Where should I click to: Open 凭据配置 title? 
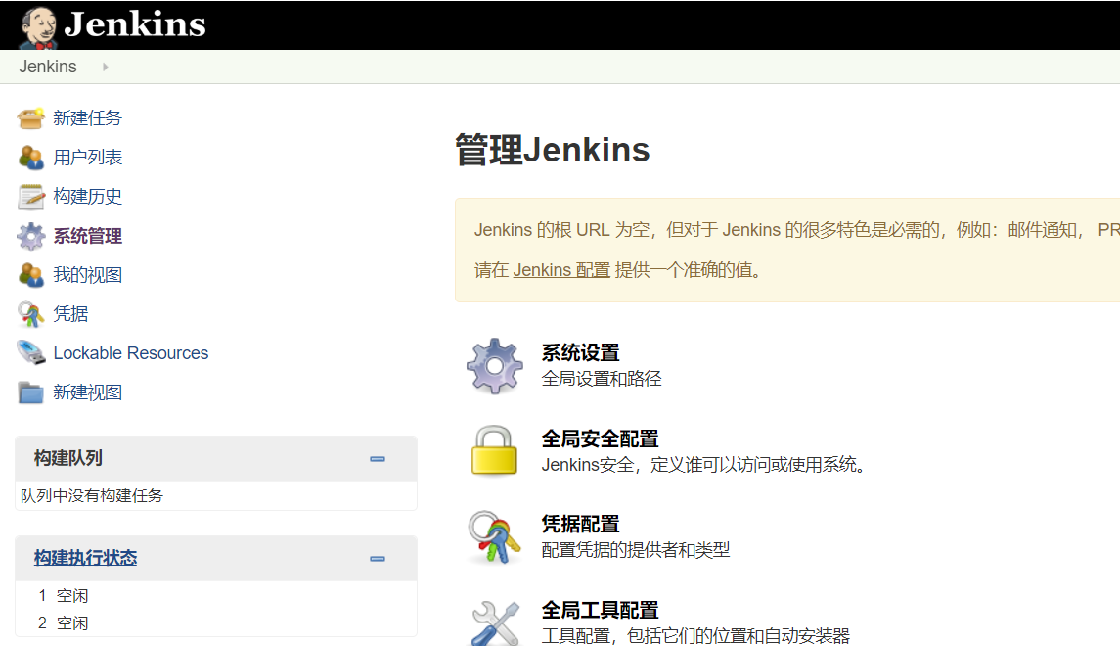pyautogui.click(x=580, y=525)
